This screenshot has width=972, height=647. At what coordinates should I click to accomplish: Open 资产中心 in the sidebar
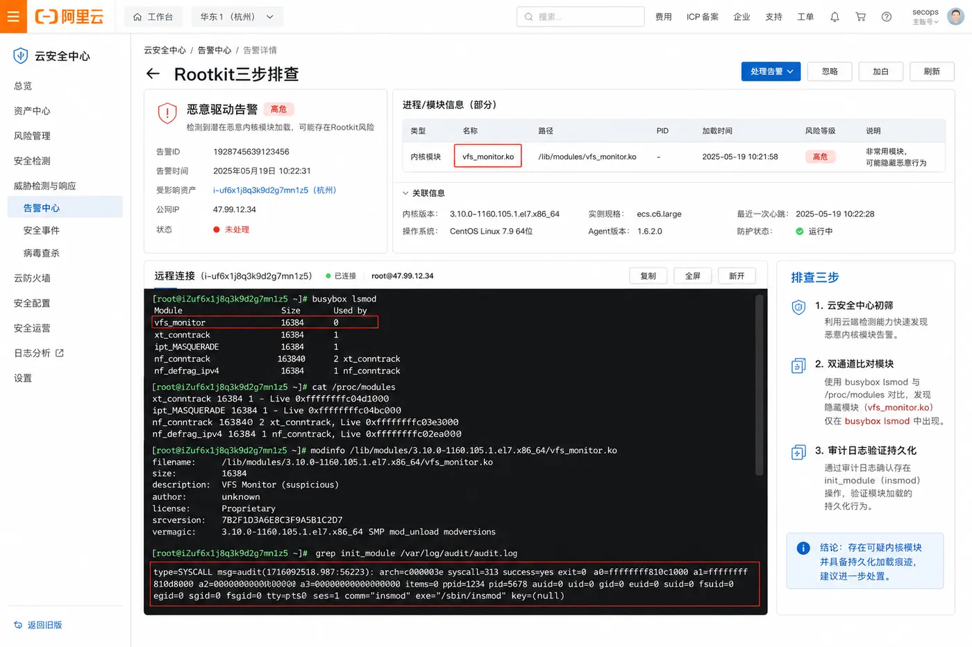[32, 111]
